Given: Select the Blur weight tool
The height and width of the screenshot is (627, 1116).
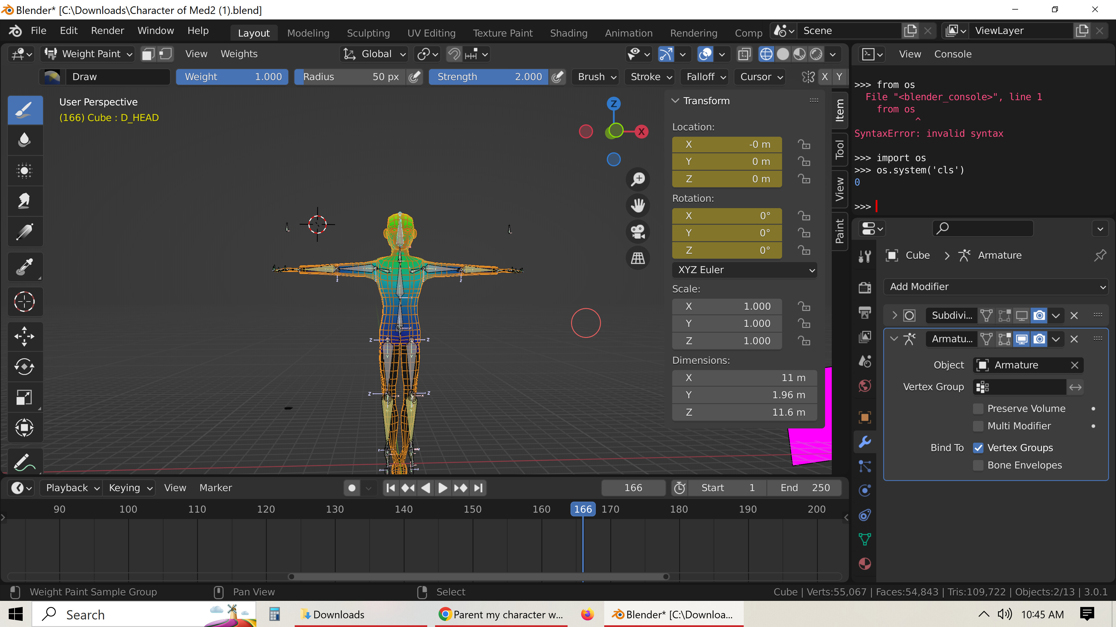Looking at the screenshot, I should tap(25, 140).
